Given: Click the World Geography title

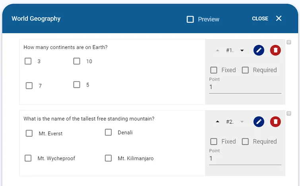Looking at the screenshot, I should coord(36,19).
